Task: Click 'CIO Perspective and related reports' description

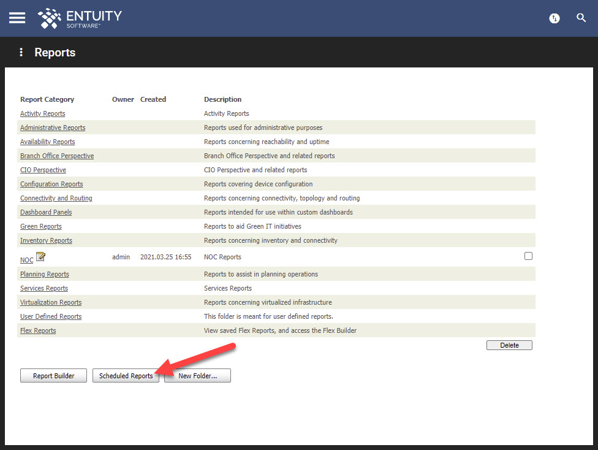Action: (x=255, y=170)
